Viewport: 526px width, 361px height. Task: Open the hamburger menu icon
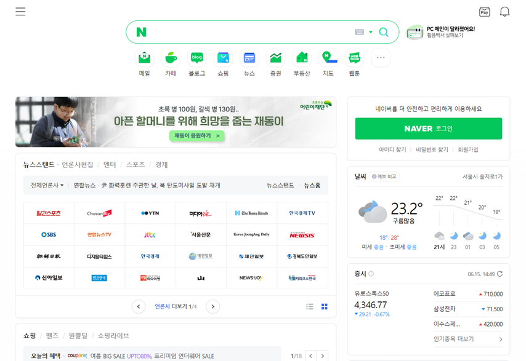tap(20, 12)
